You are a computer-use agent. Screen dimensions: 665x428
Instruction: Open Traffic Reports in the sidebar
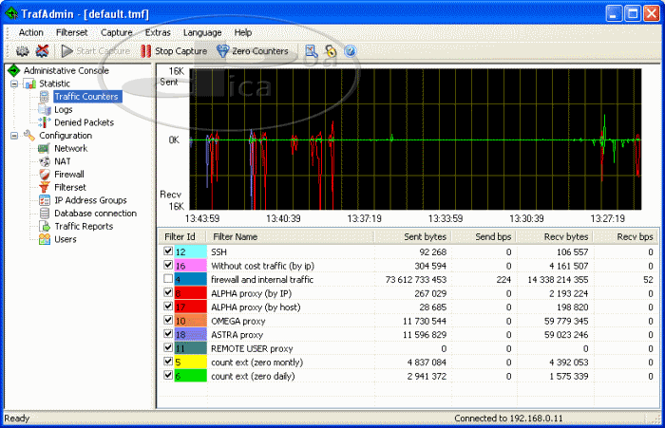coord(83,227)
